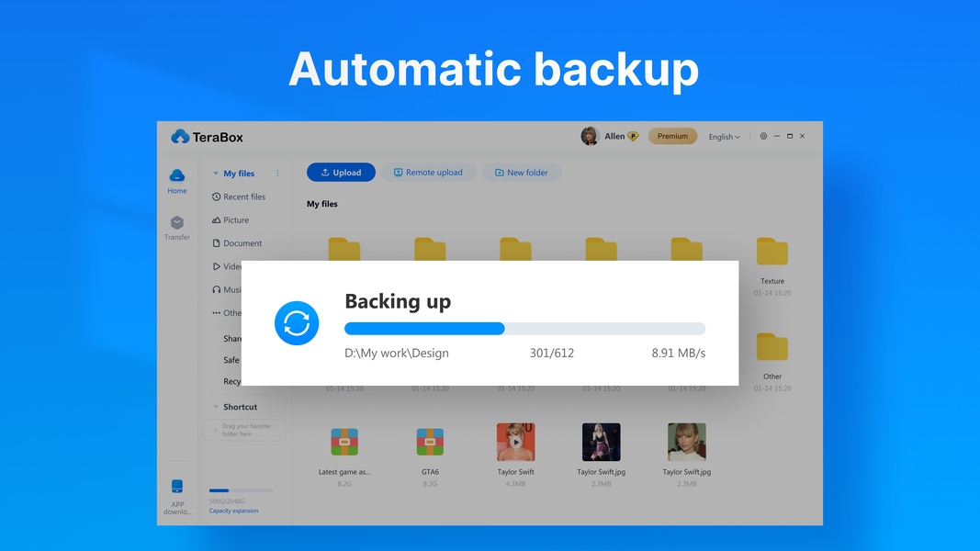
Task: Go to Recent files
Action: click(x=243, y=197)
